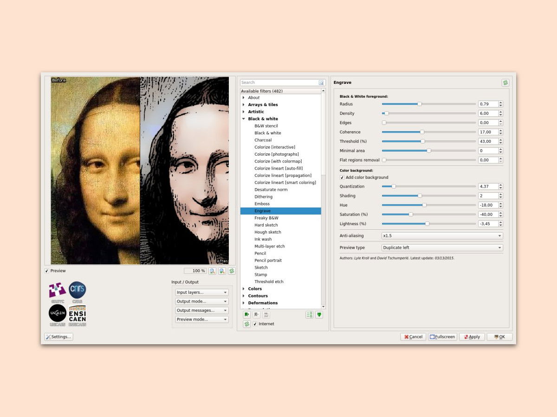This screenshot has height=417, width=557.
Task: Expand the Colors category
Action: tap(243, 289)
